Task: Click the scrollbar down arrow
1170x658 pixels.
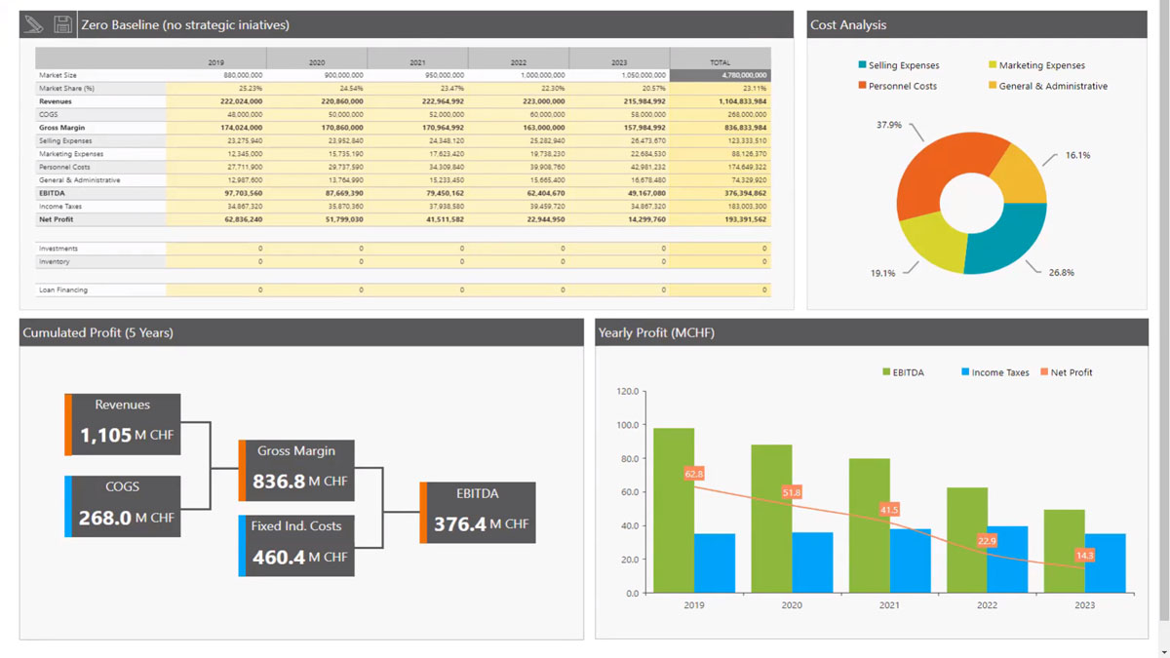Action: 1164,651
